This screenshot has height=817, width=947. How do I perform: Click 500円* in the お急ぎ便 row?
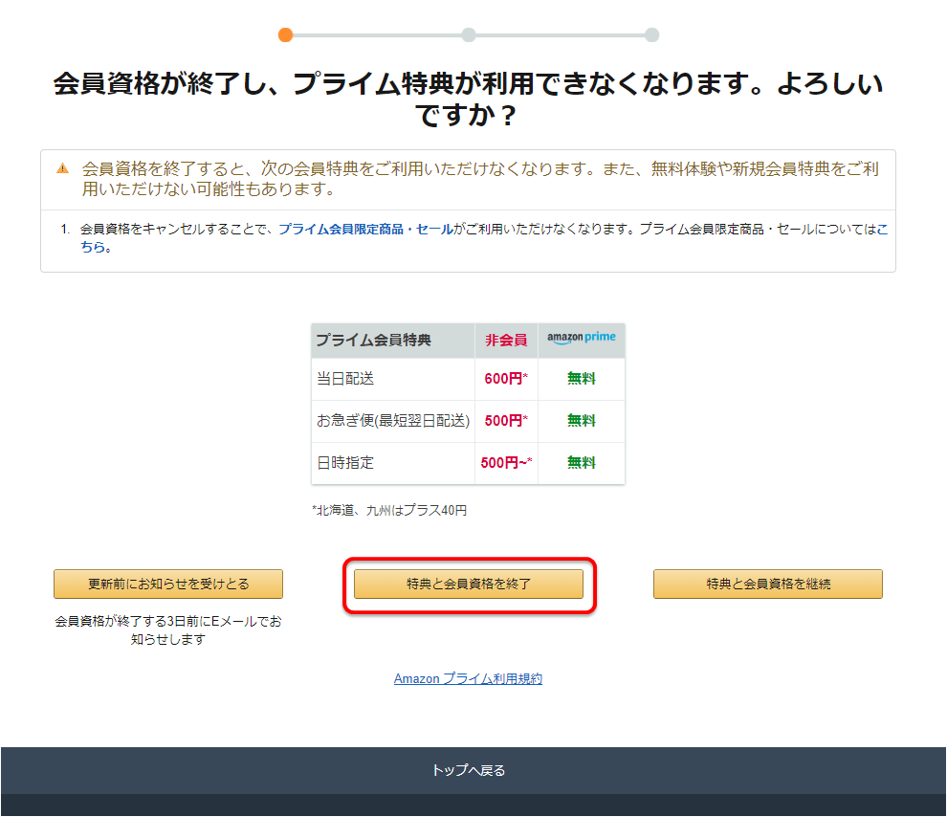click(x=506, y=421)
